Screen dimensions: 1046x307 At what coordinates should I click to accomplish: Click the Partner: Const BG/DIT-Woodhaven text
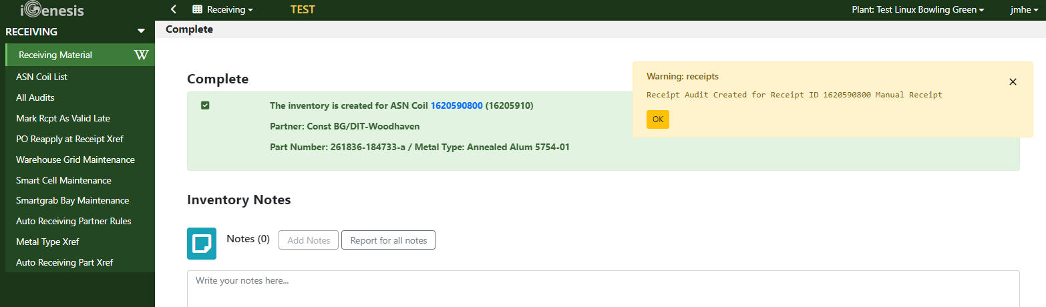345,126
